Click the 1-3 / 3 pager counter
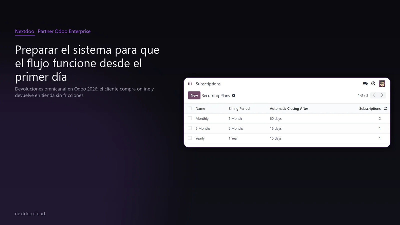400x225 pixels. point(363,95)
